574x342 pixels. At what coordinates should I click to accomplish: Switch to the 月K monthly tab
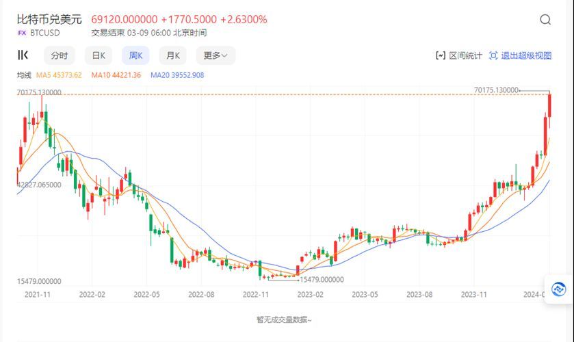pyautogui.click(x=173, y=55)
